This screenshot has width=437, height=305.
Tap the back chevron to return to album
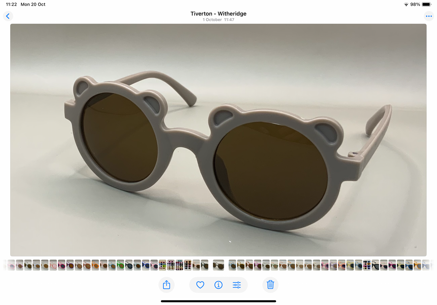[8, 16]
